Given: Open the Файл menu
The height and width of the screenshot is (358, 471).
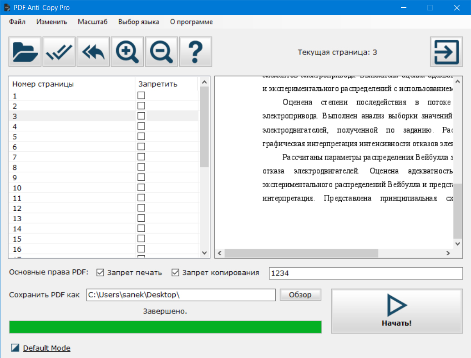Looking at the screenshot, I should pyautogui.click(x=17, y=22).
